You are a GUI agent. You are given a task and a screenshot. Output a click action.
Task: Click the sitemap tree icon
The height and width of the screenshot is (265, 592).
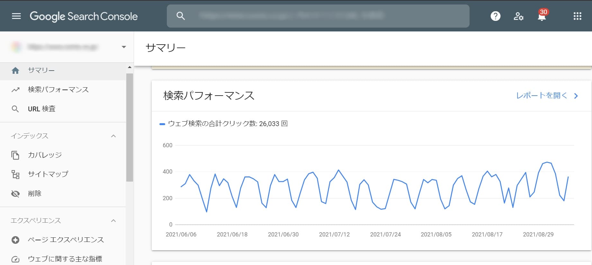15,175
